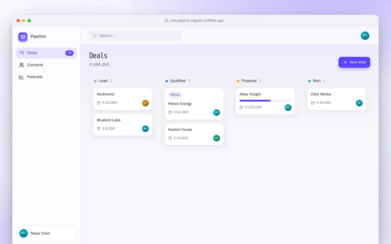Click the Contacts people icon in sidebar

(21, 65)
